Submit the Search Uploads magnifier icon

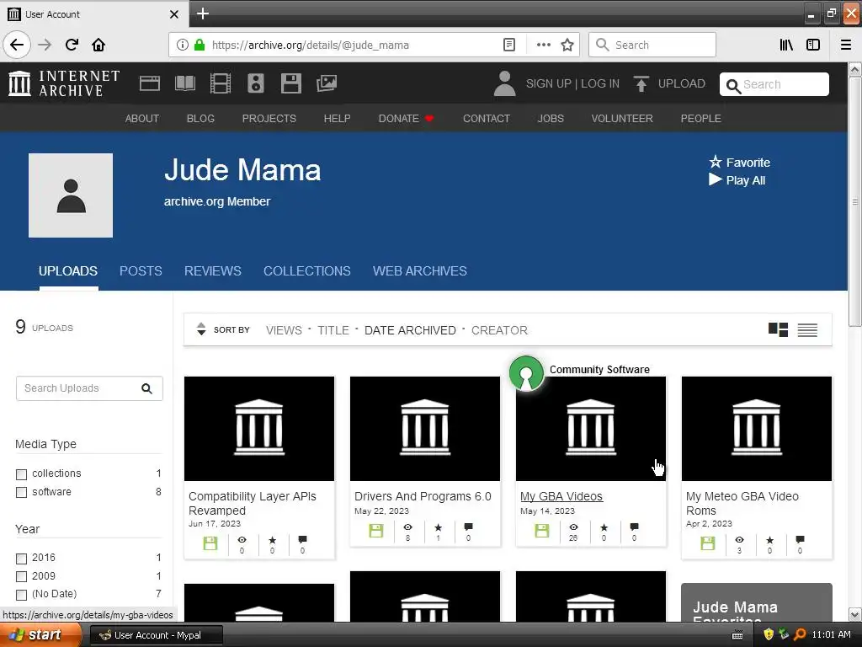[x=146, y=388]
